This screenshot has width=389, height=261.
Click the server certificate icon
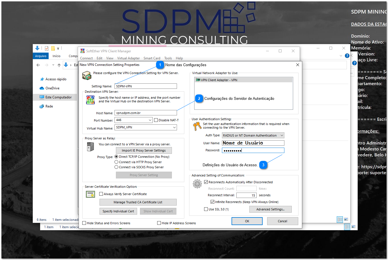click(x=90, y=195)
